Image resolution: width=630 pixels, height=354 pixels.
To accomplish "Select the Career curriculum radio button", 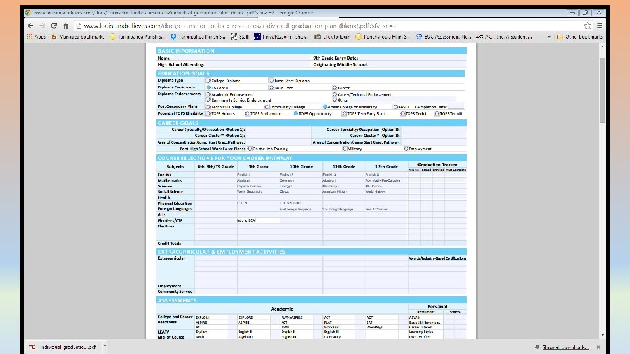I will pyautogui.click(x=335, y=87).
